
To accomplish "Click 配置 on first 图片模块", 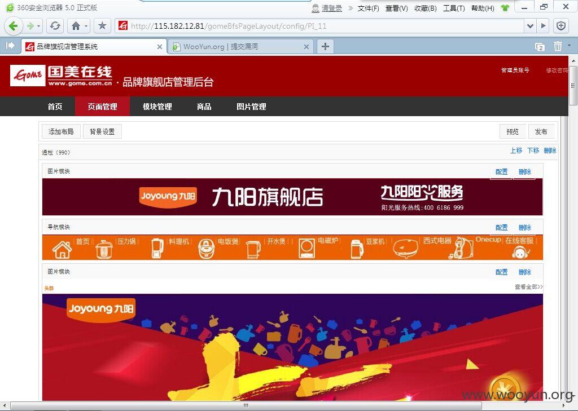I will (x=501, y=171).
